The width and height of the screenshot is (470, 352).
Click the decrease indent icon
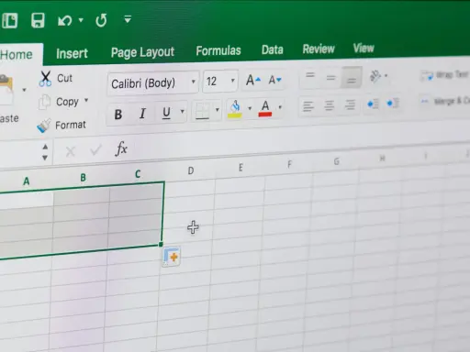click(x=373, y=104)
